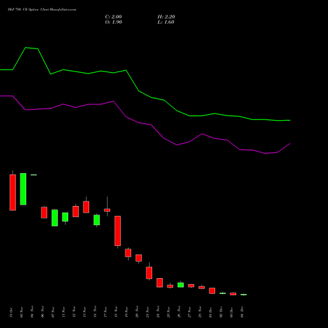This screenshot has width=328, height=328.
Task: Select the '21 Nov' date label
Action: click(148, 312)
